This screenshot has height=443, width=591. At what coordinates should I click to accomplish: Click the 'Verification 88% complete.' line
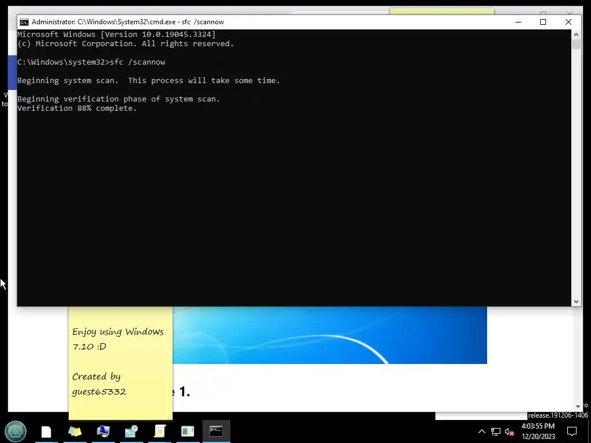(x=77, y=108)
